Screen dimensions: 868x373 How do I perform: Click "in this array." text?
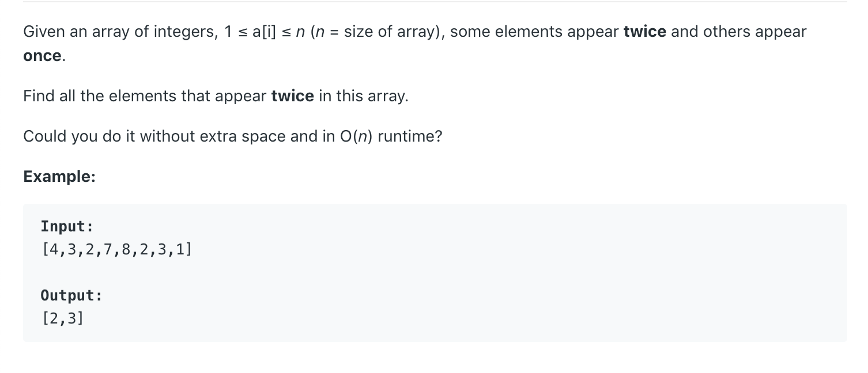tap(364, 96)
